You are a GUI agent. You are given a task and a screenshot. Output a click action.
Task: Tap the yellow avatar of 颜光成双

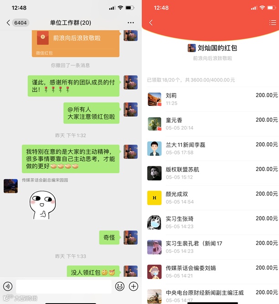(155, 198)
